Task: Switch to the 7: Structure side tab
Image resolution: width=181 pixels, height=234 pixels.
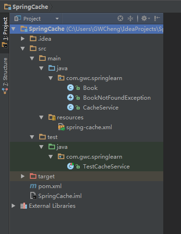Action: 5,76
